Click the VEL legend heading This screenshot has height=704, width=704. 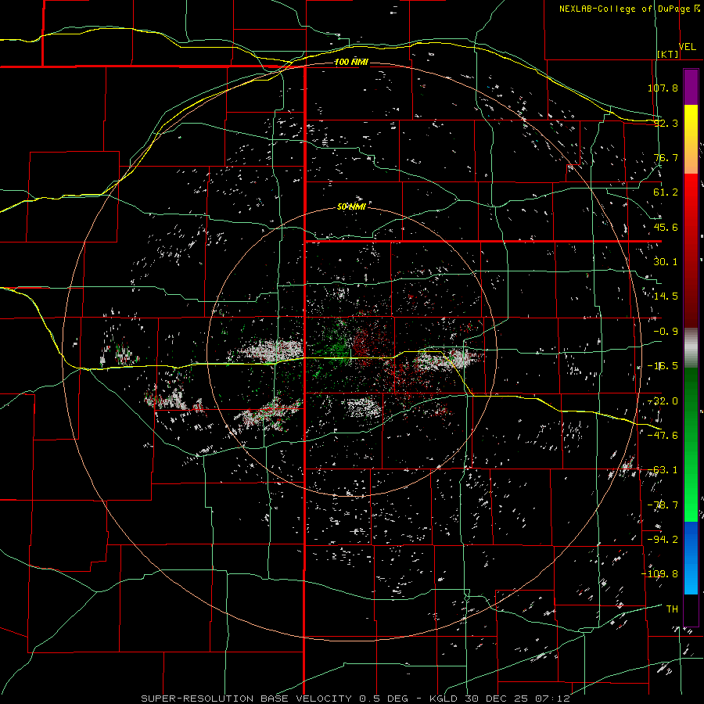[x=688, y=47]
